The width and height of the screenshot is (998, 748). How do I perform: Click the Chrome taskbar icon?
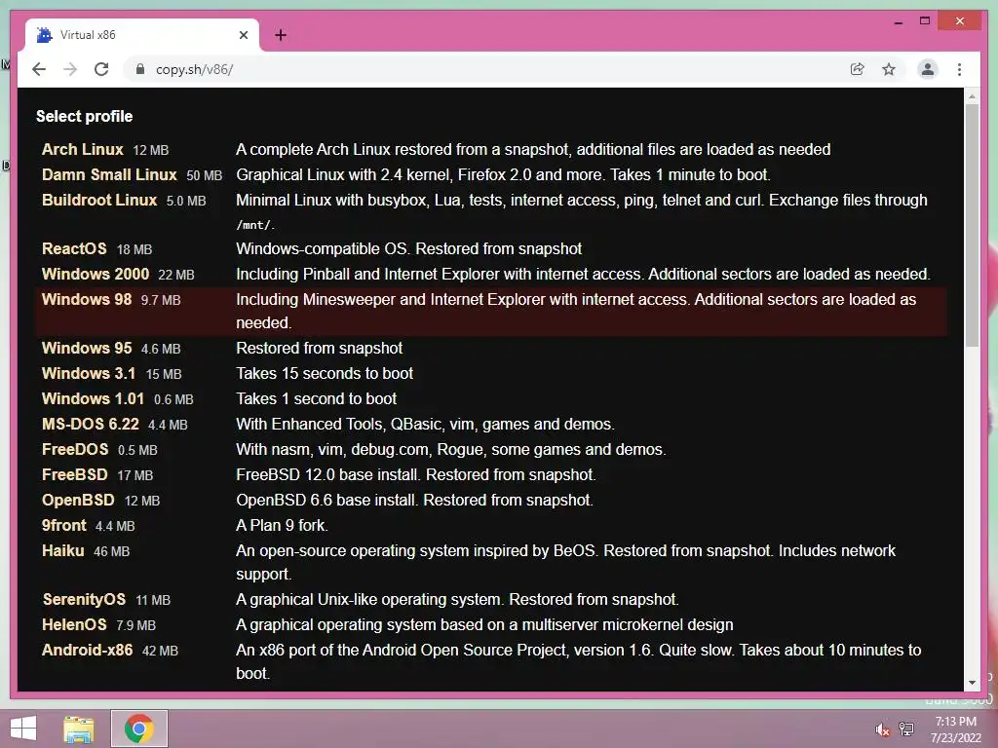click(139, 729)
